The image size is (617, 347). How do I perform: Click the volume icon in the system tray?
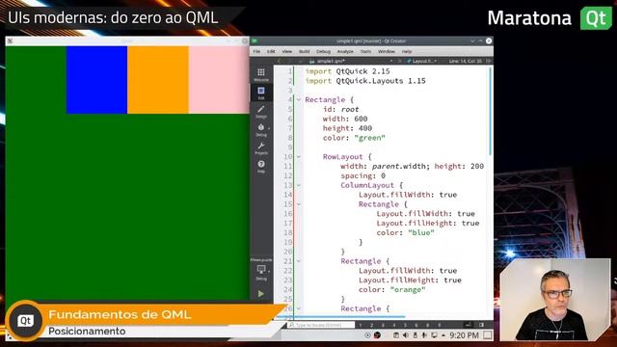pos(406,335)
